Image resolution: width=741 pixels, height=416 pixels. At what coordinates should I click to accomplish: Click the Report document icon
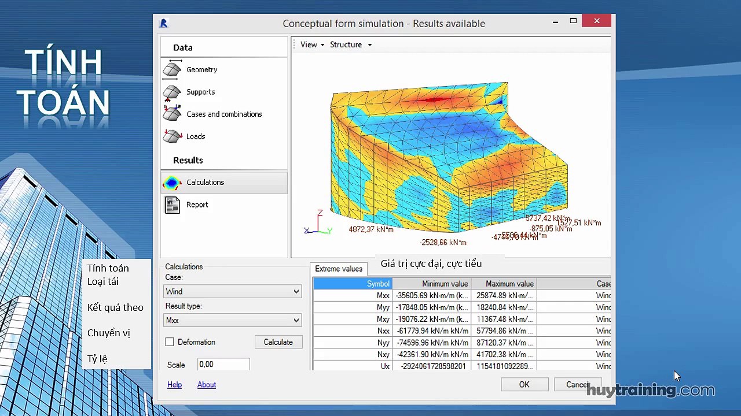[x=172, y=205]
